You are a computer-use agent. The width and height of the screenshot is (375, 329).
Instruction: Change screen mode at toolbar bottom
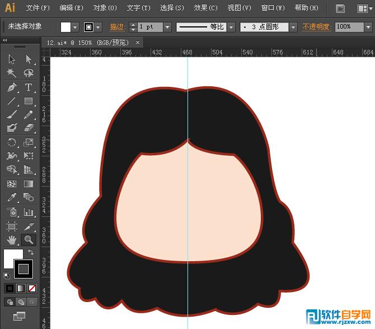19,316
